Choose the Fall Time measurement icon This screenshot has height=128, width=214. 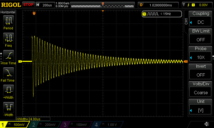[9, 73]
